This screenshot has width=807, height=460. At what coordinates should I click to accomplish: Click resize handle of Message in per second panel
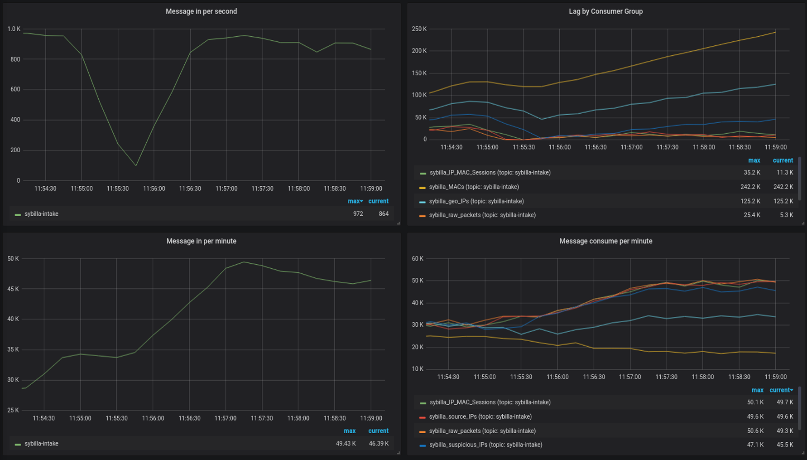[399, 223]
